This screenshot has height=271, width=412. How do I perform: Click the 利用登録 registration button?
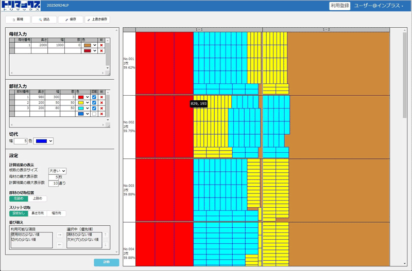(x=339, y=6)
